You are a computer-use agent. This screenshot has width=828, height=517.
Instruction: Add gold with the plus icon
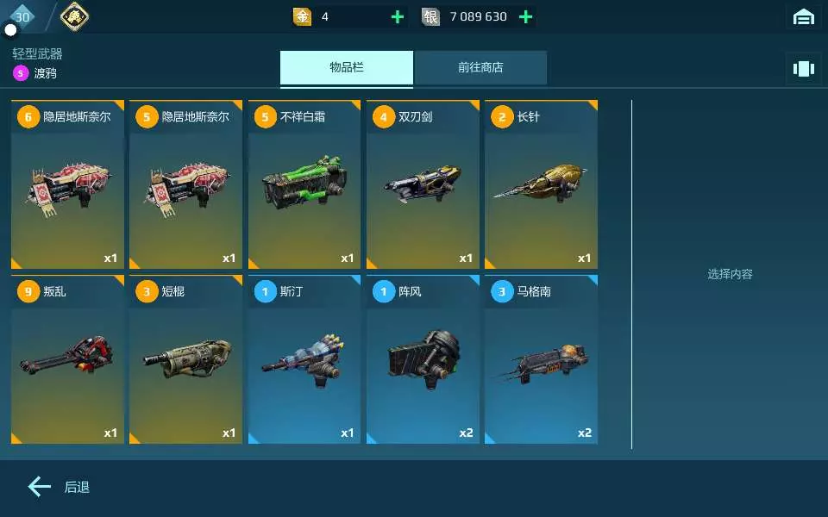pos(398,17)
